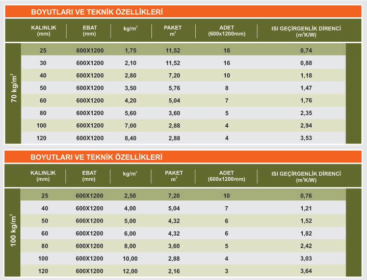Select thermal resistance value '1,82'
Image resolution: width=367 pixels, height=280 pixels.
click(x=306, y=234)
